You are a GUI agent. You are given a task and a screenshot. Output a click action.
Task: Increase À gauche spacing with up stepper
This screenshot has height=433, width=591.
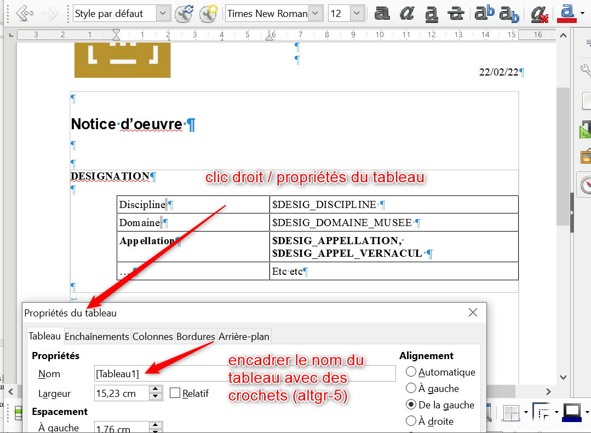click(x=156, y=425)
